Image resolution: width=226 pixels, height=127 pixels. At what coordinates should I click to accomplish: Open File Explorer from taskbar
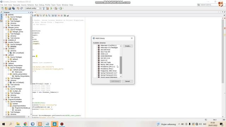pyautogui.click(x=18, y=124)
